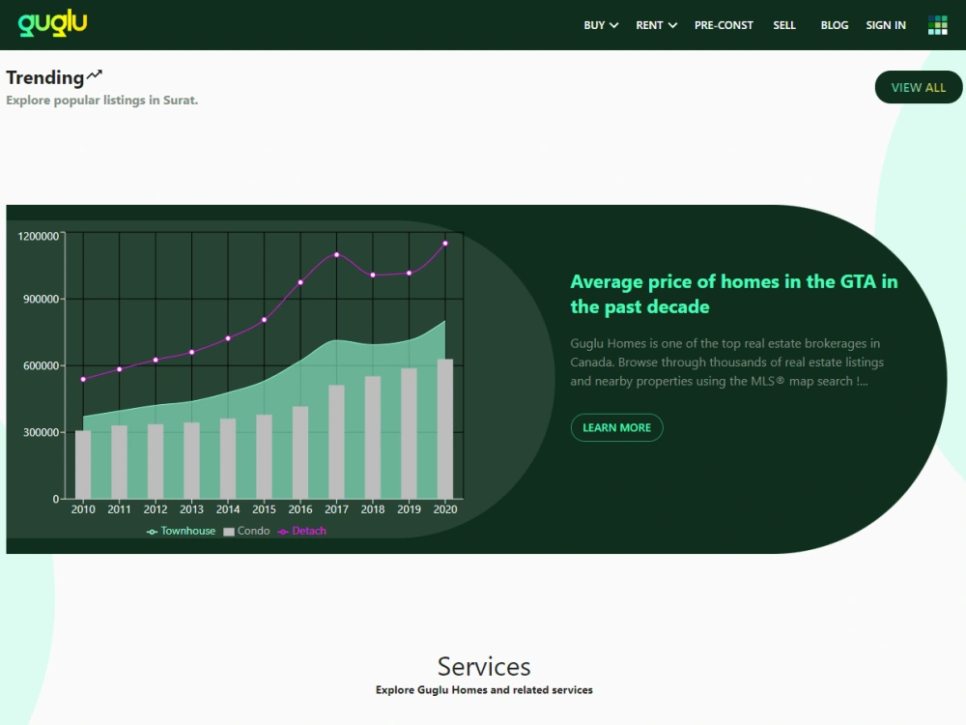Click the Guglu logo
This screenshot has height=725, width=966.
click(52, 23)
